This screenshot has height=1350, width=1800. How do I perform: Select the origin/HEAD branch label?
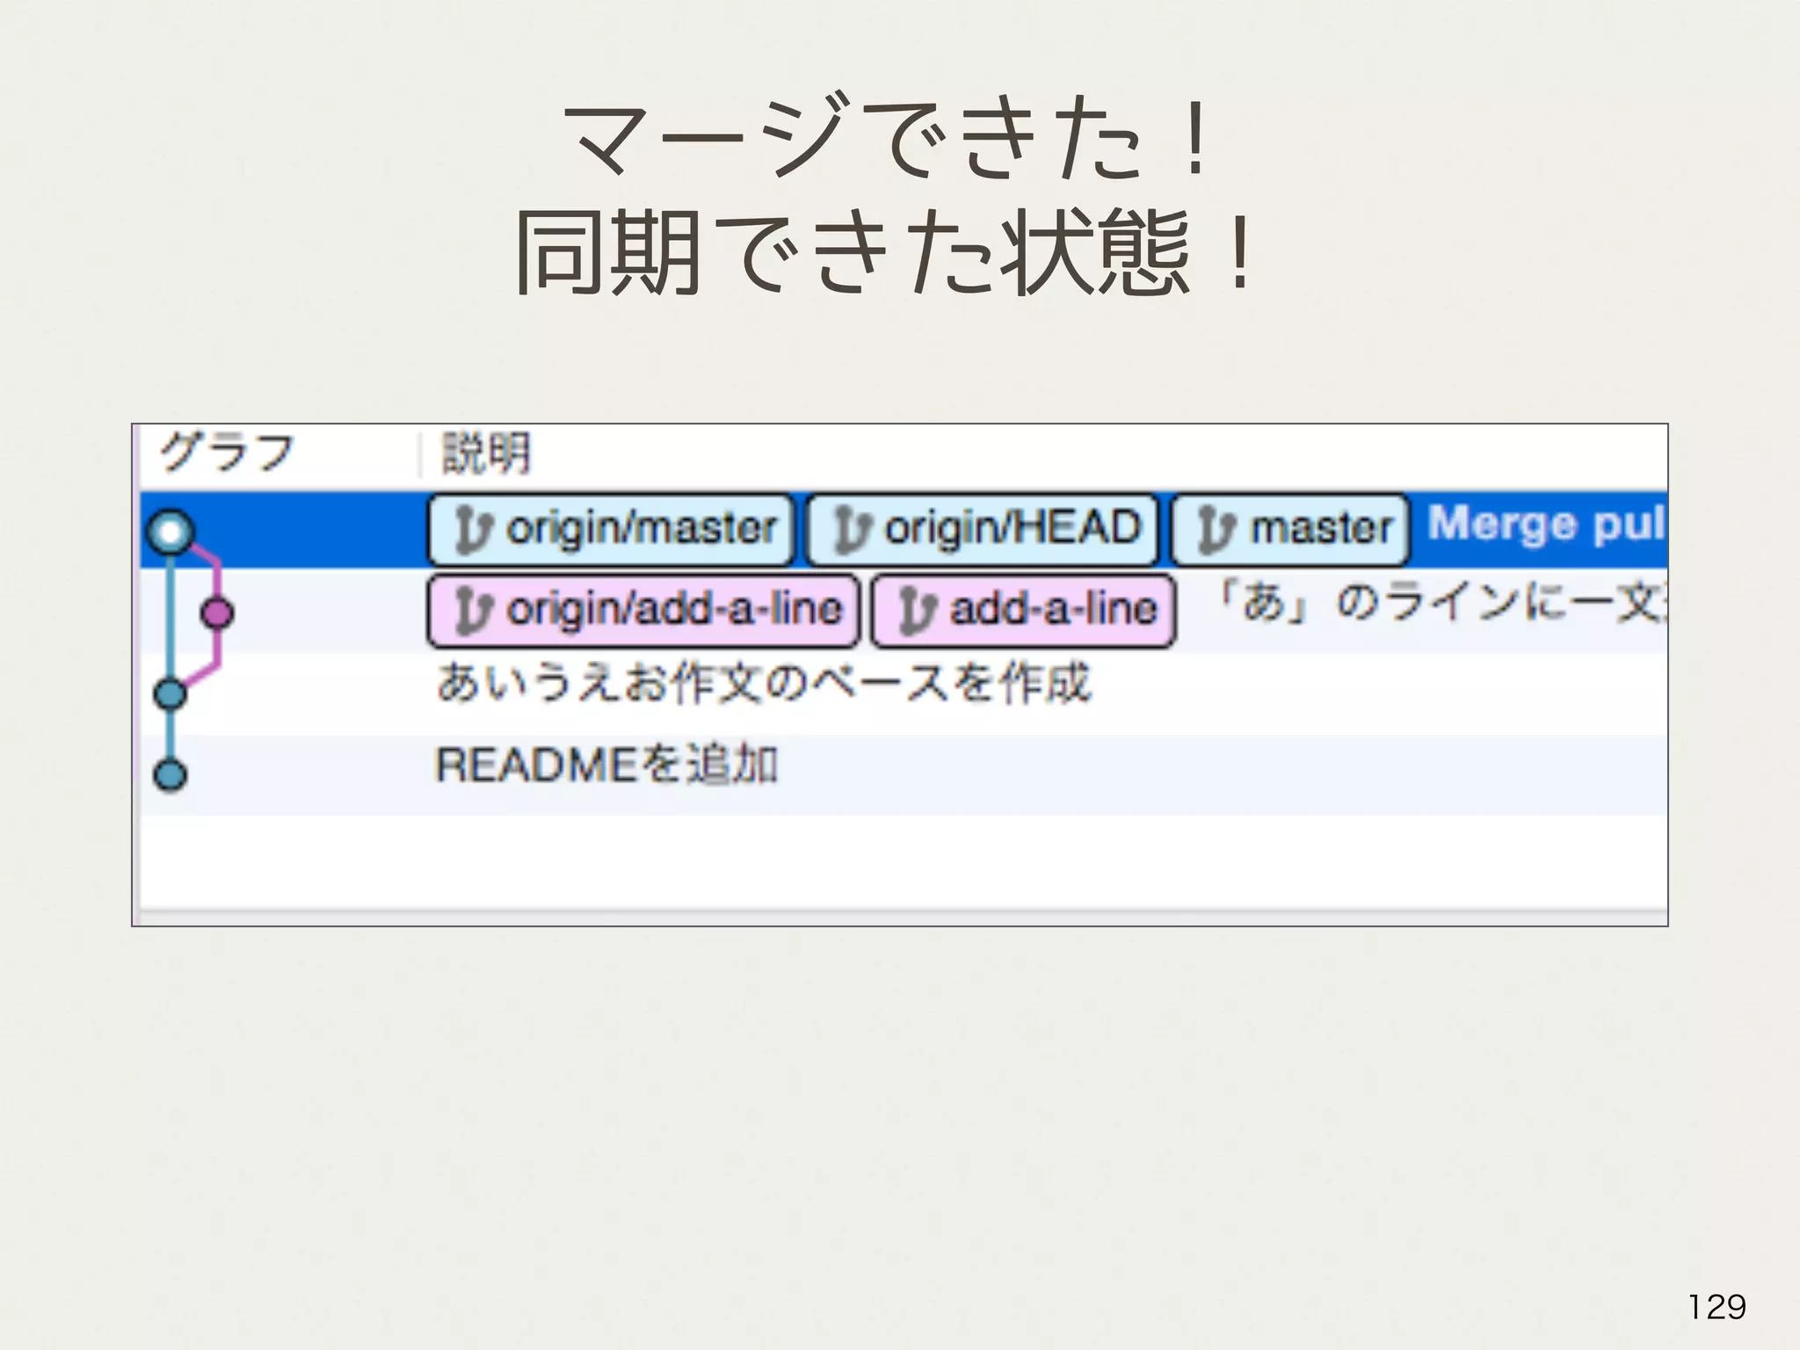[1011, 529]
